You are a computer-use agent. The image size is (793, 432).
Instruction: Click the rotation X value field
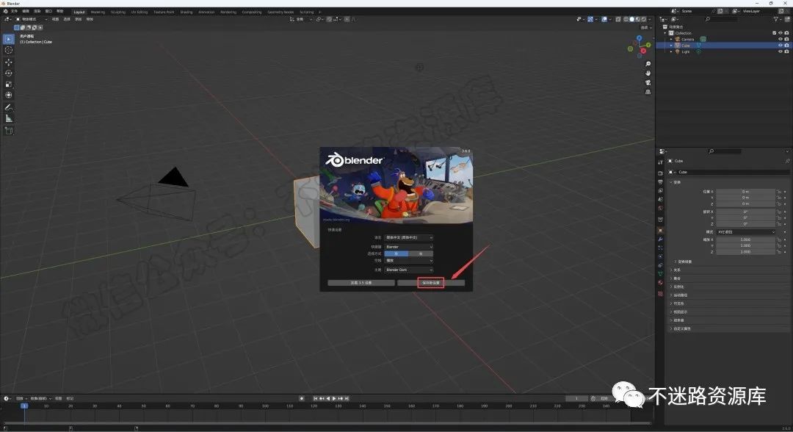(745, 212)
